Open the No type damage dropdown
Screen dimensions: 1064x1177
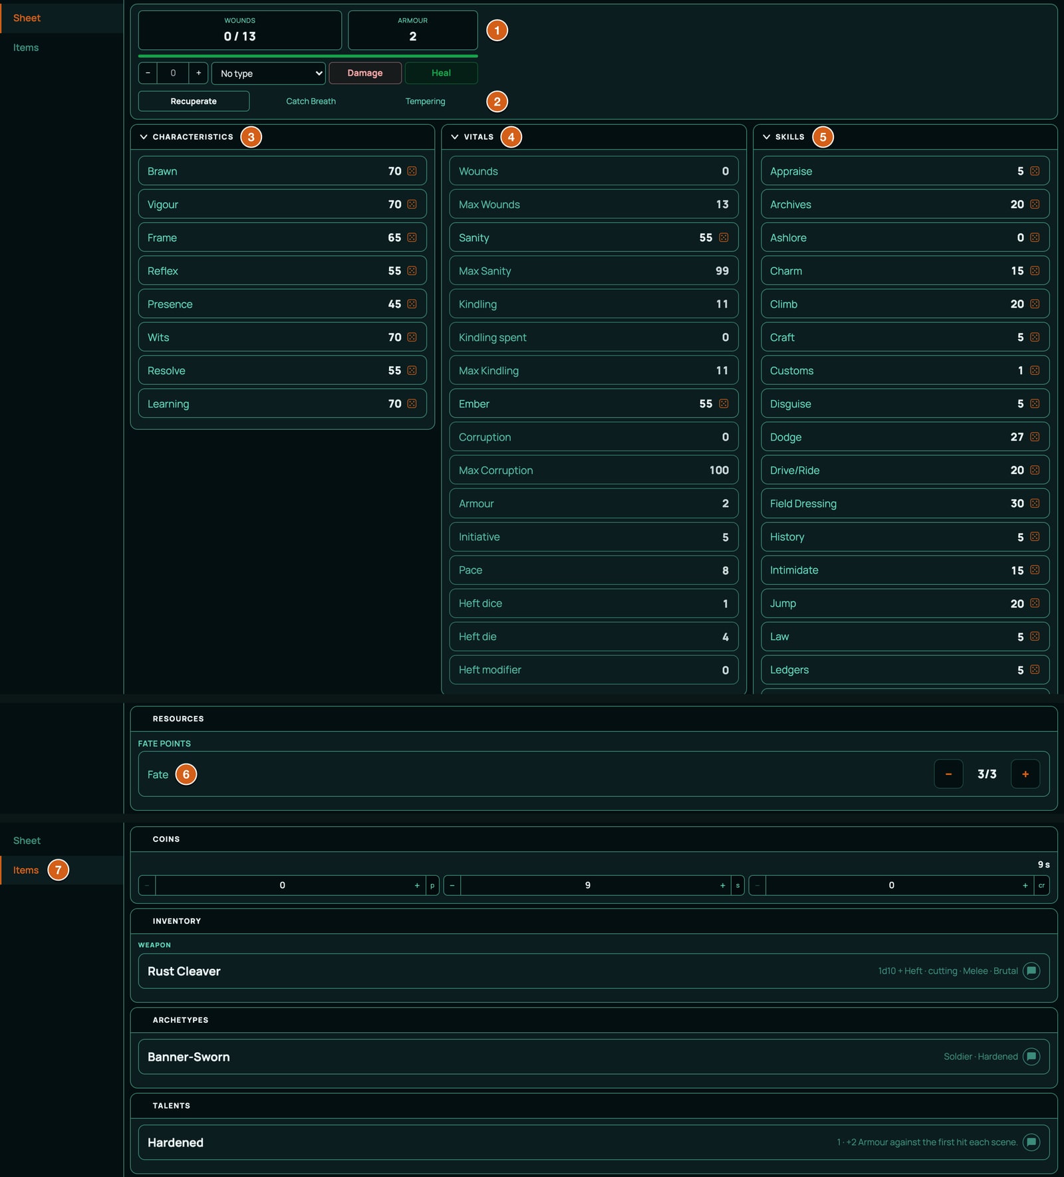pyautogui.click(x=269, y=73)
